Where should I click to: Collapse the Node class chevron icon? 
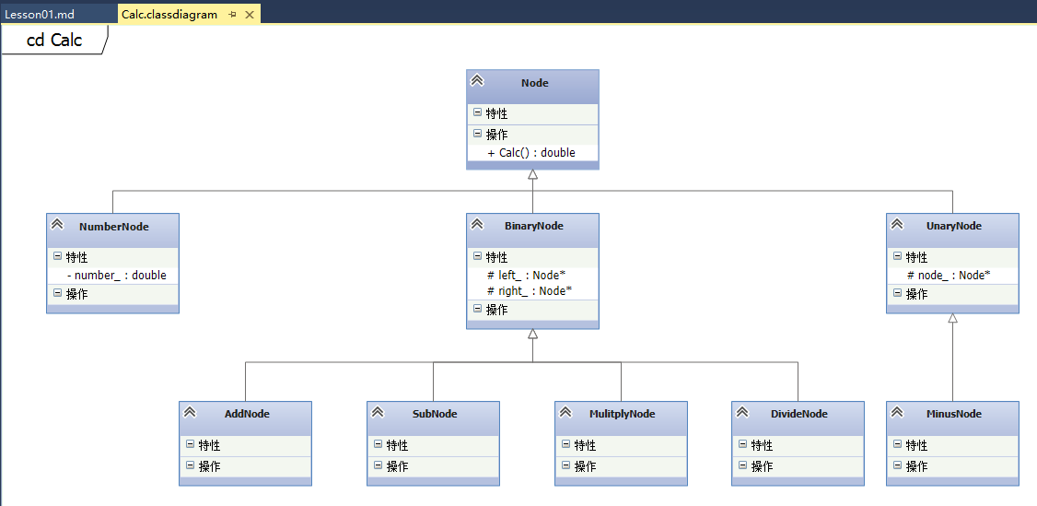click(477, 80)
